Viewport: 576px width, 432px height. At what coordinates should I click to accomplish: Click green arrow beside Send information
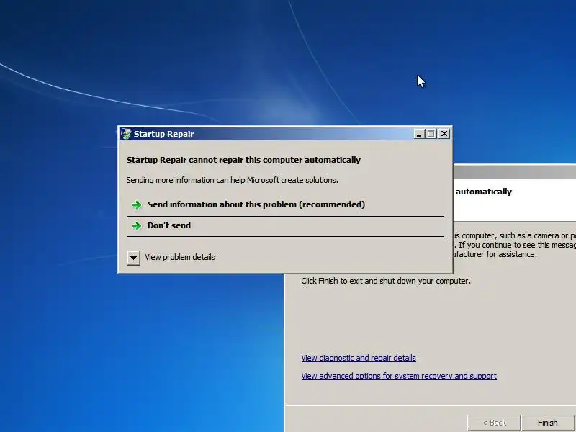[137, 205]
